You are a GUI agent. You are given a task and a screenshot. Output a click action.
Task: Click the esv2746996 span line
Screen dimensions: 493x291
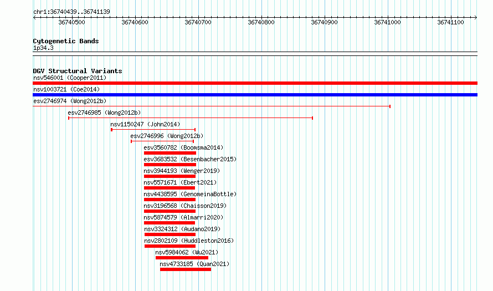coord(162,141)
